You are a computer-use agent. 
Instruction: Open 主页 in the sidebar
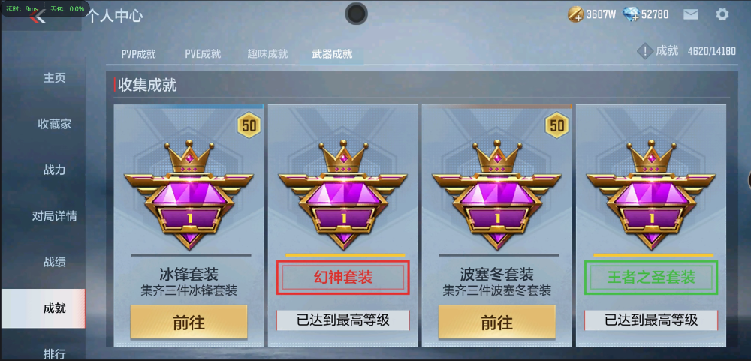[x=55, y=78]
